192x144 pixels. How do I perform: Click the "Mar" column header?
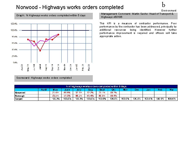click(x=172, y=90)
